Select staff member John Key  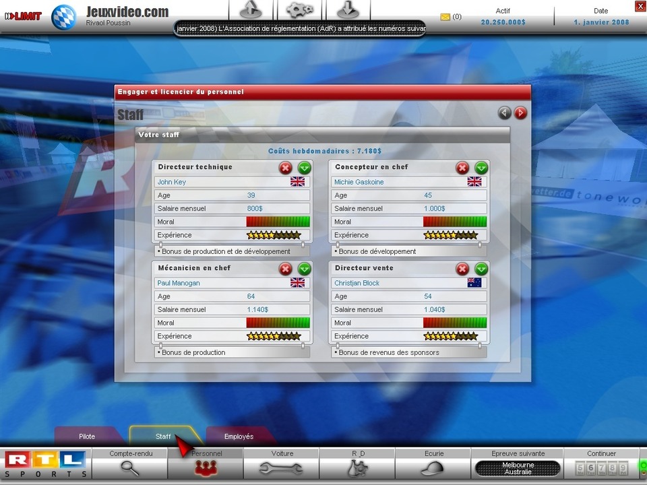point(172,182)
